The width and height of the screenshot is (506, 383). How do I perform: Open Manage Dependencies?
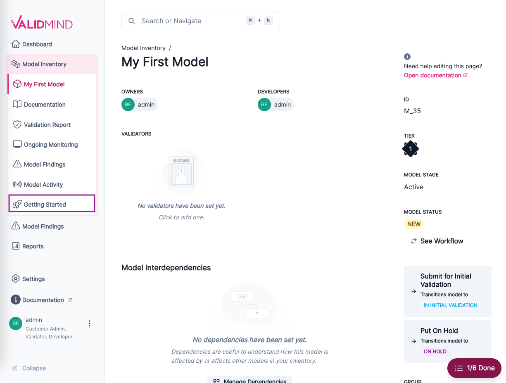point(249,380)
